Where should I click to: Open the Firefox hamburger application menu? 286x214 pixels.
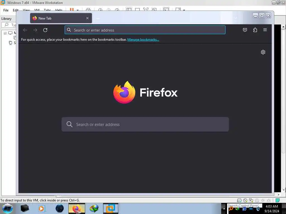point(265,30)
